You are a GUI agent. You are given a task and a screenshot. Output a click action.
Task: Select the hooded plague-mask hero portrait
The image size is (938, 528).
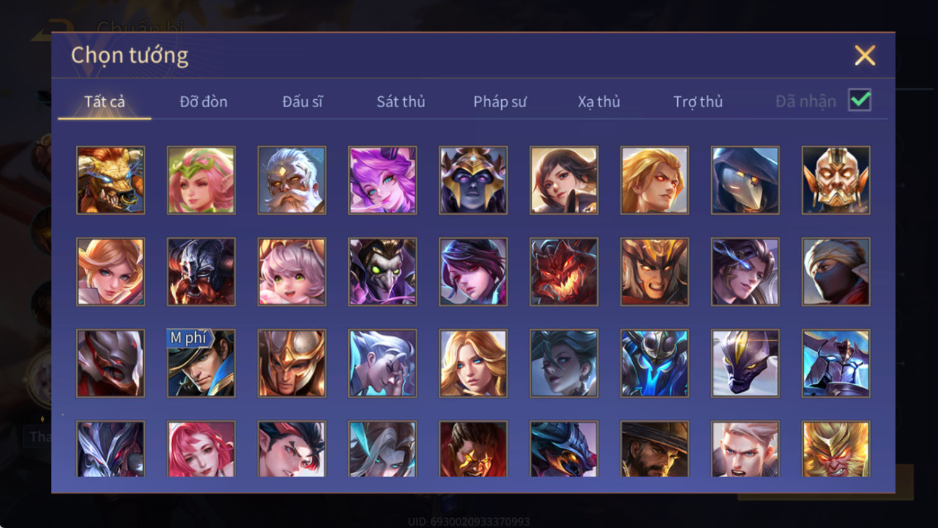pyautogui.click(x=745, y=180)
